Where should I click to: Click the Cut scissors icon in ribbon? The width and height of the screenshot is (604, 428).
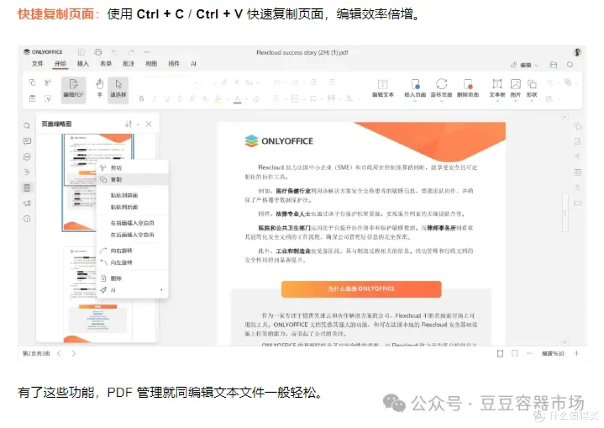48,82
